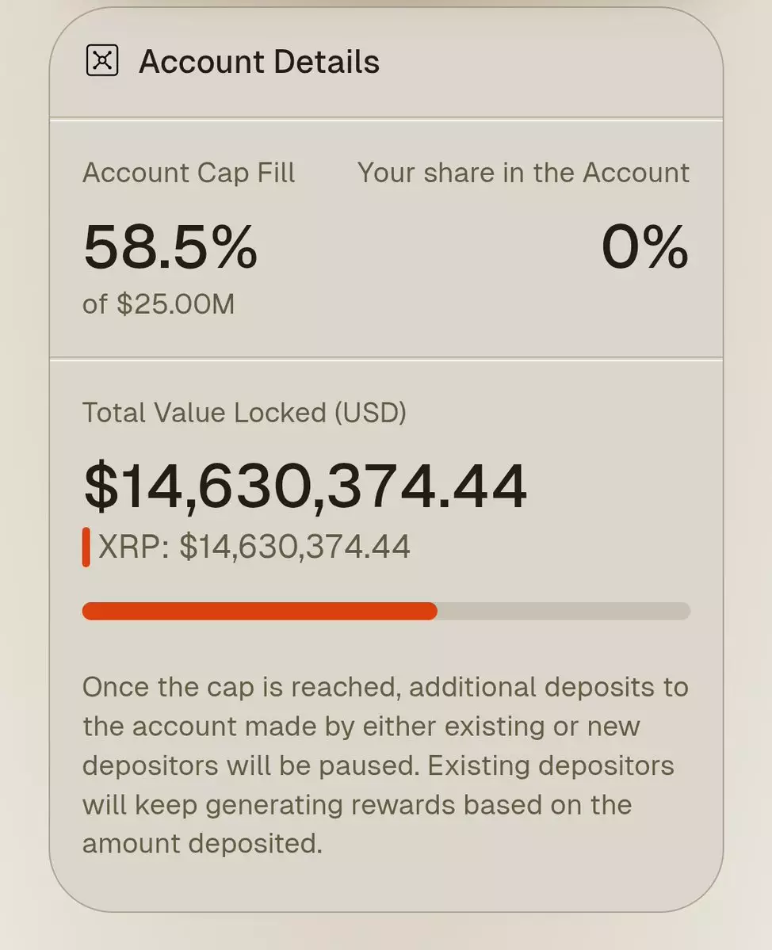Viewport: 772px width, 950px height.
Task: Click "additional deposits" in the description paragraph
Action: tap(537, 686)
